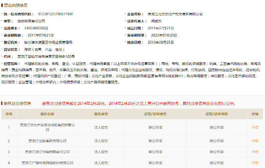Click the 经营范围 field label

click(12, 64)
